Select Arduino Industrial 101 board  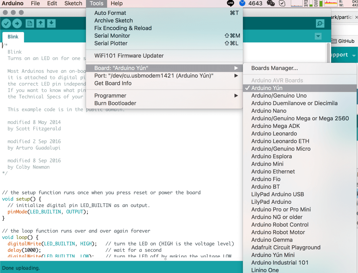(300, 262)
